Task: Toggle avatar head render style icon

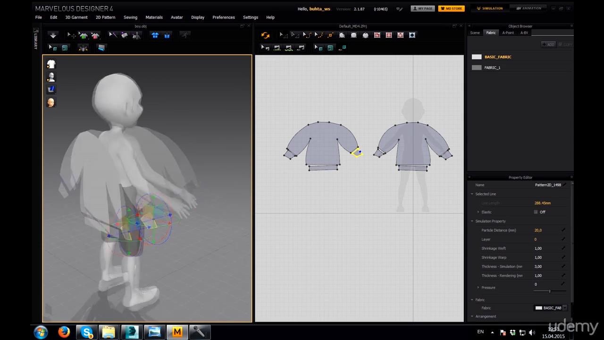Action: (x=51, y=102)
